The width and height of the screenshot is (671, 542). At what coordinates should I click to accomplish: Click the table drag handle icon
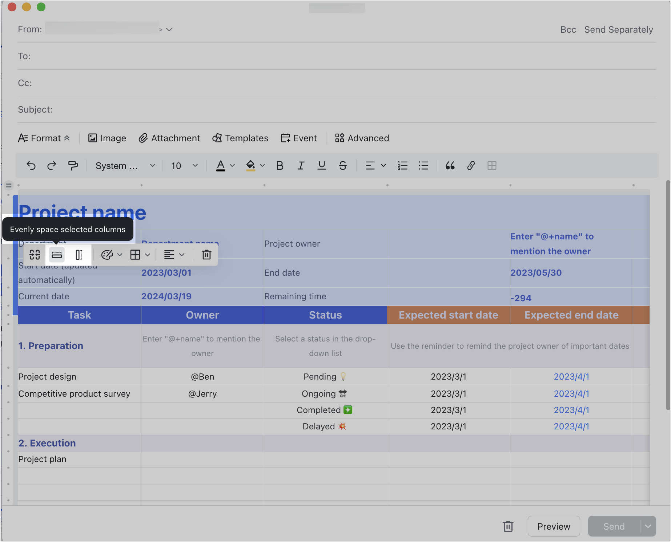point(9,186)
